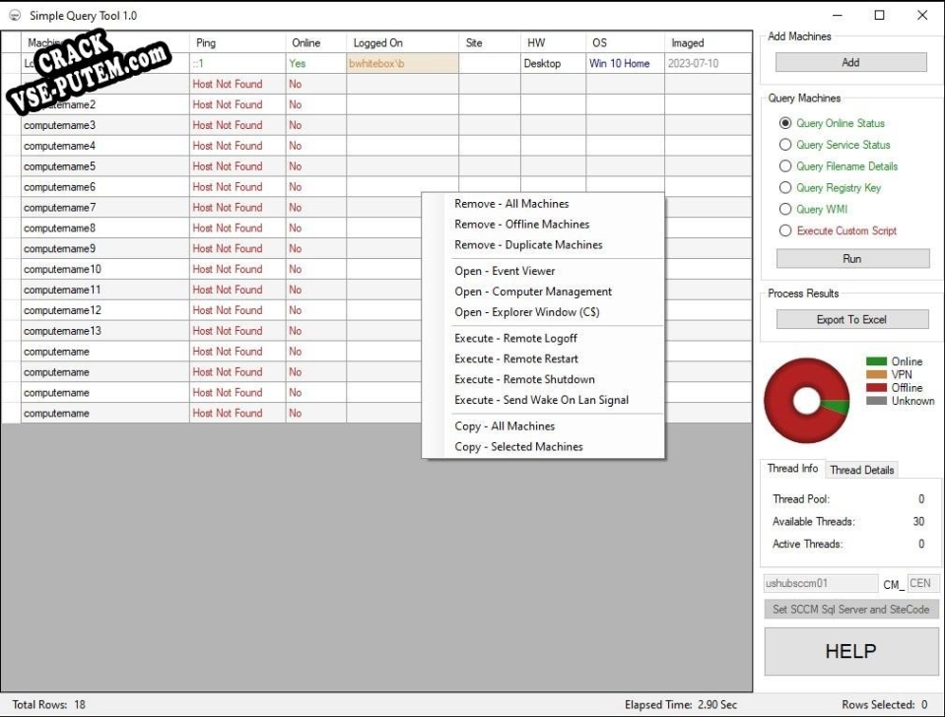The height and width of the screenshot is (717, 945).
Task: Export results with Export To Excel button
Action: tap(852, 320)
